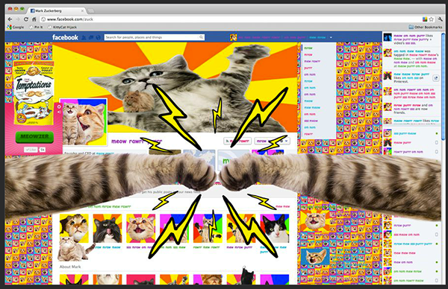Open the Pin It bookmarklet
This screenshot has width=448, height=289.
click(36, 27)
